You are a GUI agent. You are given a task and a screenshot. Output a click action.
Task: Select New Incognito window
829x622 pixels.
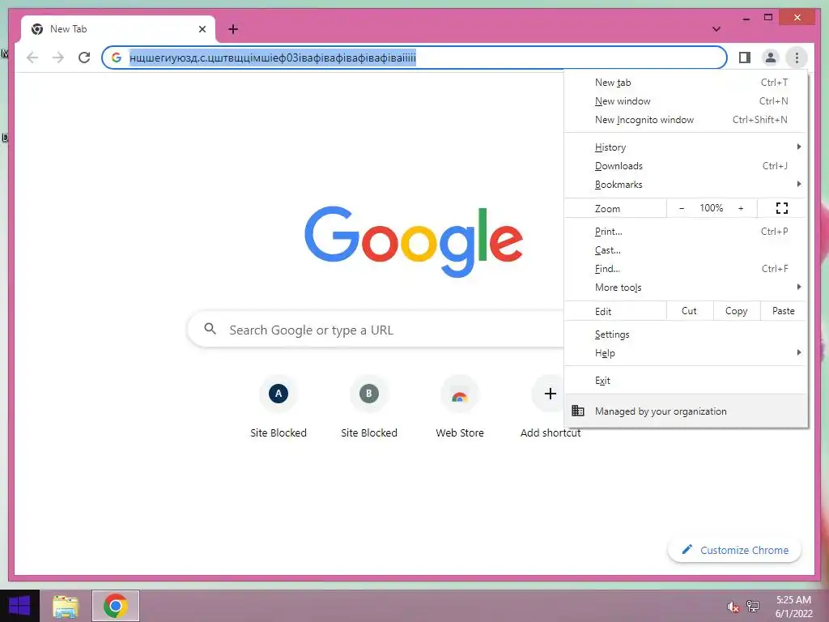coord(686,120)
